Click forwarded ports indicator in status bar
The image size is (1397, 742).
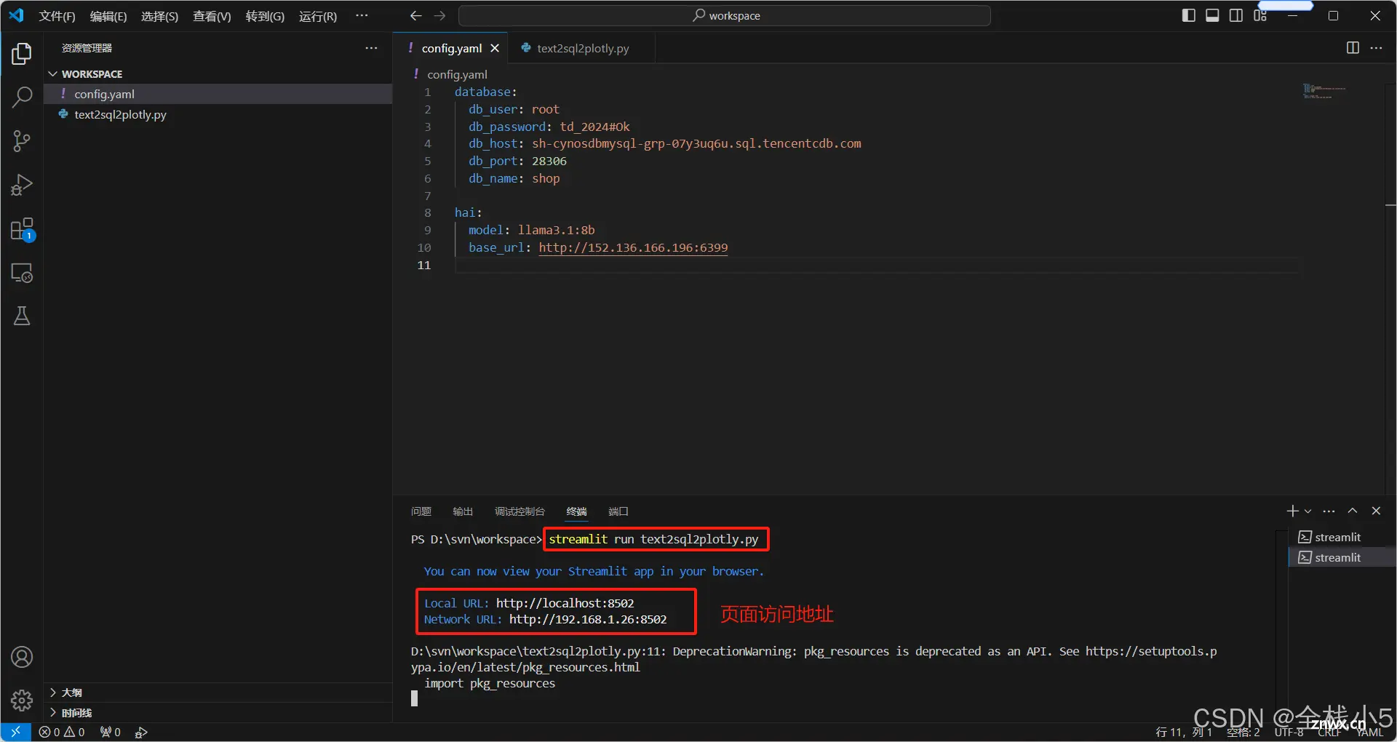click(111, 732)
